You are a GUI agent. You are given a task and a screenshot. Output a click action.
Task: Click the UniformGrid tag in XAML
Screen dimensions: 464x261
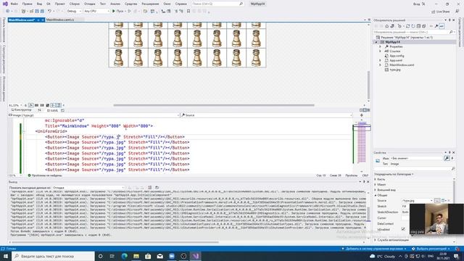coord(51,131)
